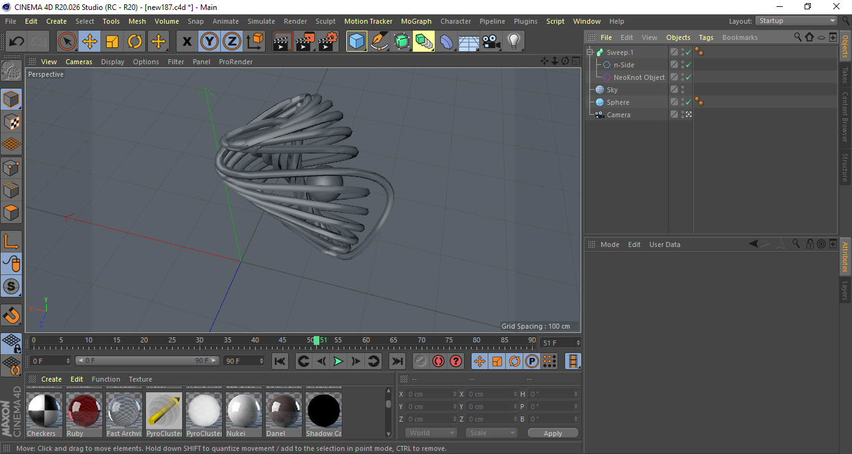Click the Bend deformer icon

(447, 42)
